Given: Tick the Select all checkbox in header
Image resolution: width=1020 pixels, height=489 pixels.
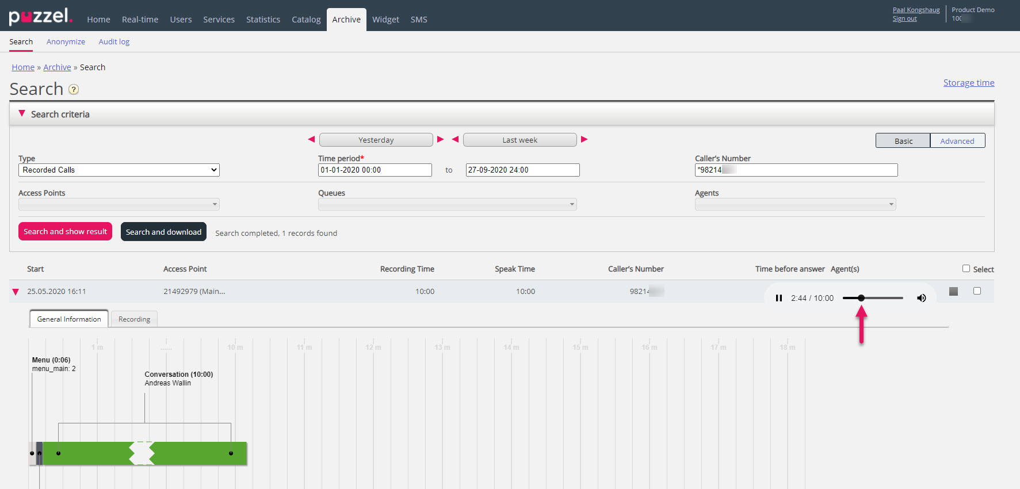Looking at the screenshot, I should 966,269.
